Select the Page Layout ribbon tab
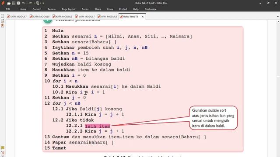Viewport: 280px width, 157px height. click(69, 9)
